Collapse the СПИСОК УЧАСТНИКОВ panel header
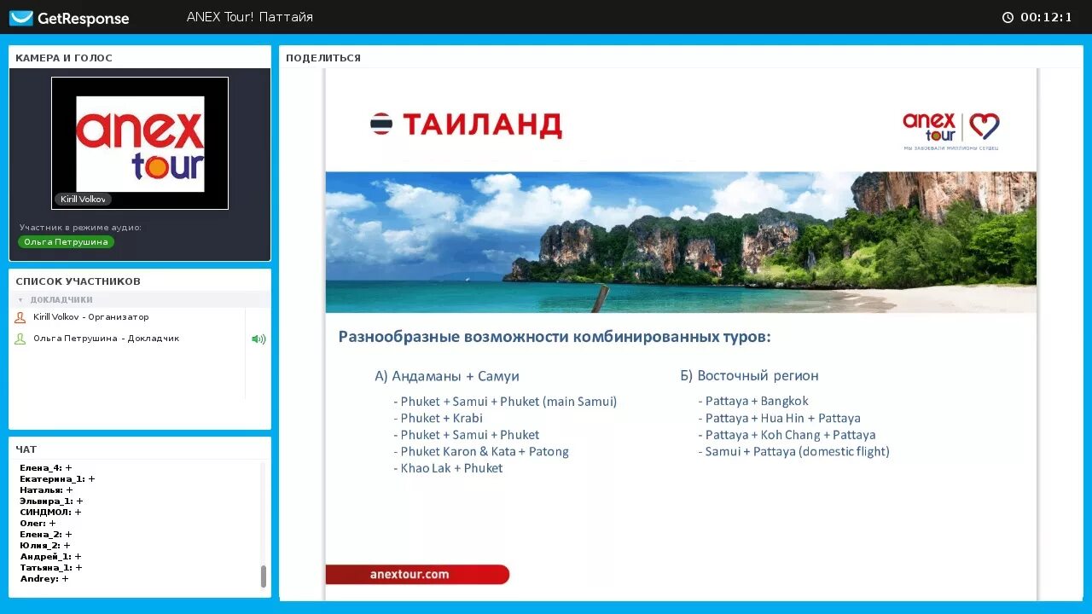This screenshot has height=614, width=1092. (x=77, y=281)
